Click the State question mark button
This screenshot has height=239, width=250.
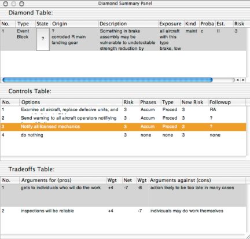click(43, 39)
